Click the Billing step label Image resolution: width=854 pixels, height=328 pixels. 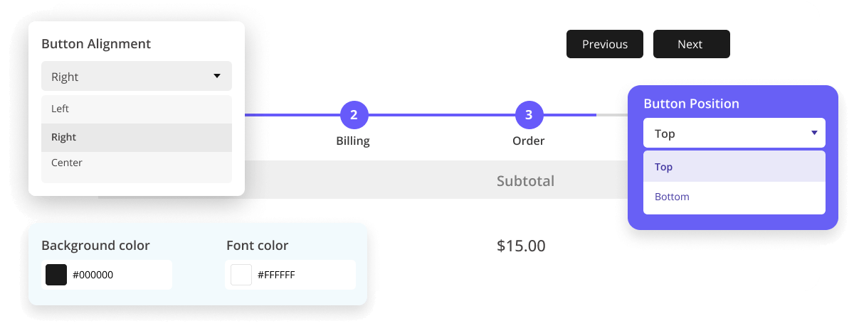coord(353,141)
